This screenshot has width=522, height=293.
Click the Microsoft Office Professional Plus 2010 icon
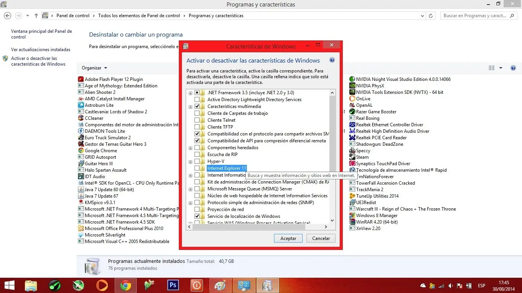(x=81, y=229)
